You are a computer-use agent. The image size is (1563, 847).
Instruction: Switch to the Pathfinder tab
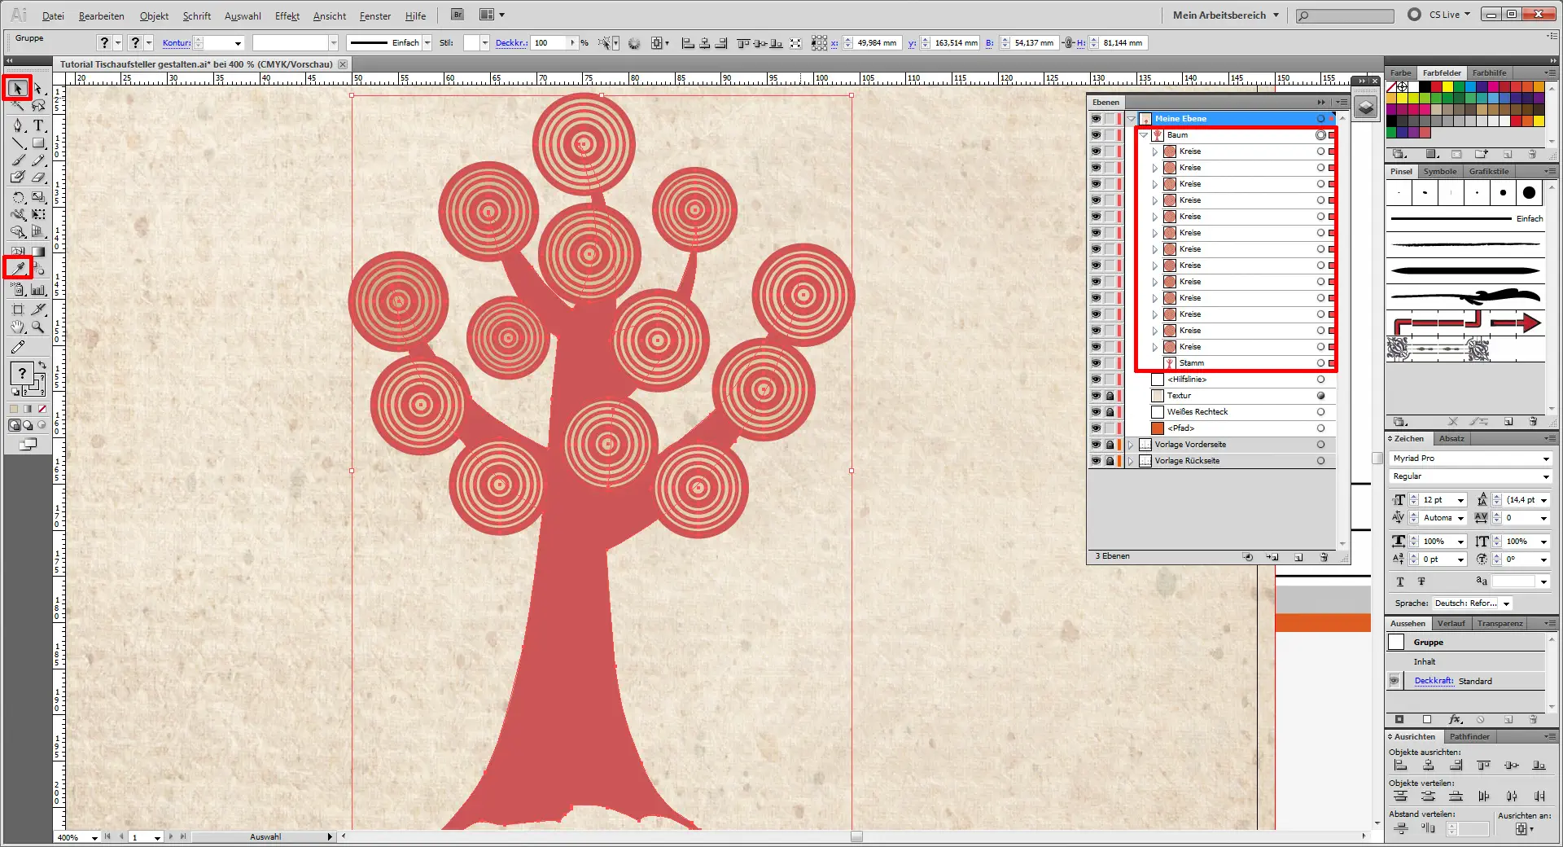1469,736
